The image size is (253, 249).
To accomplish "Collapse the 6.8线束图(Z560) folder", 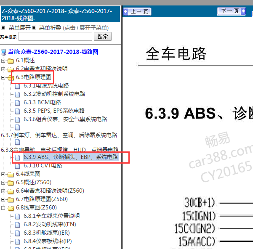I will (3, 208).
